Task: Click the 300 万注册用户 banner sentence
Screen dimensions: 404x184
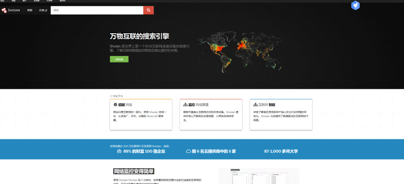Action: click(140, 146)
